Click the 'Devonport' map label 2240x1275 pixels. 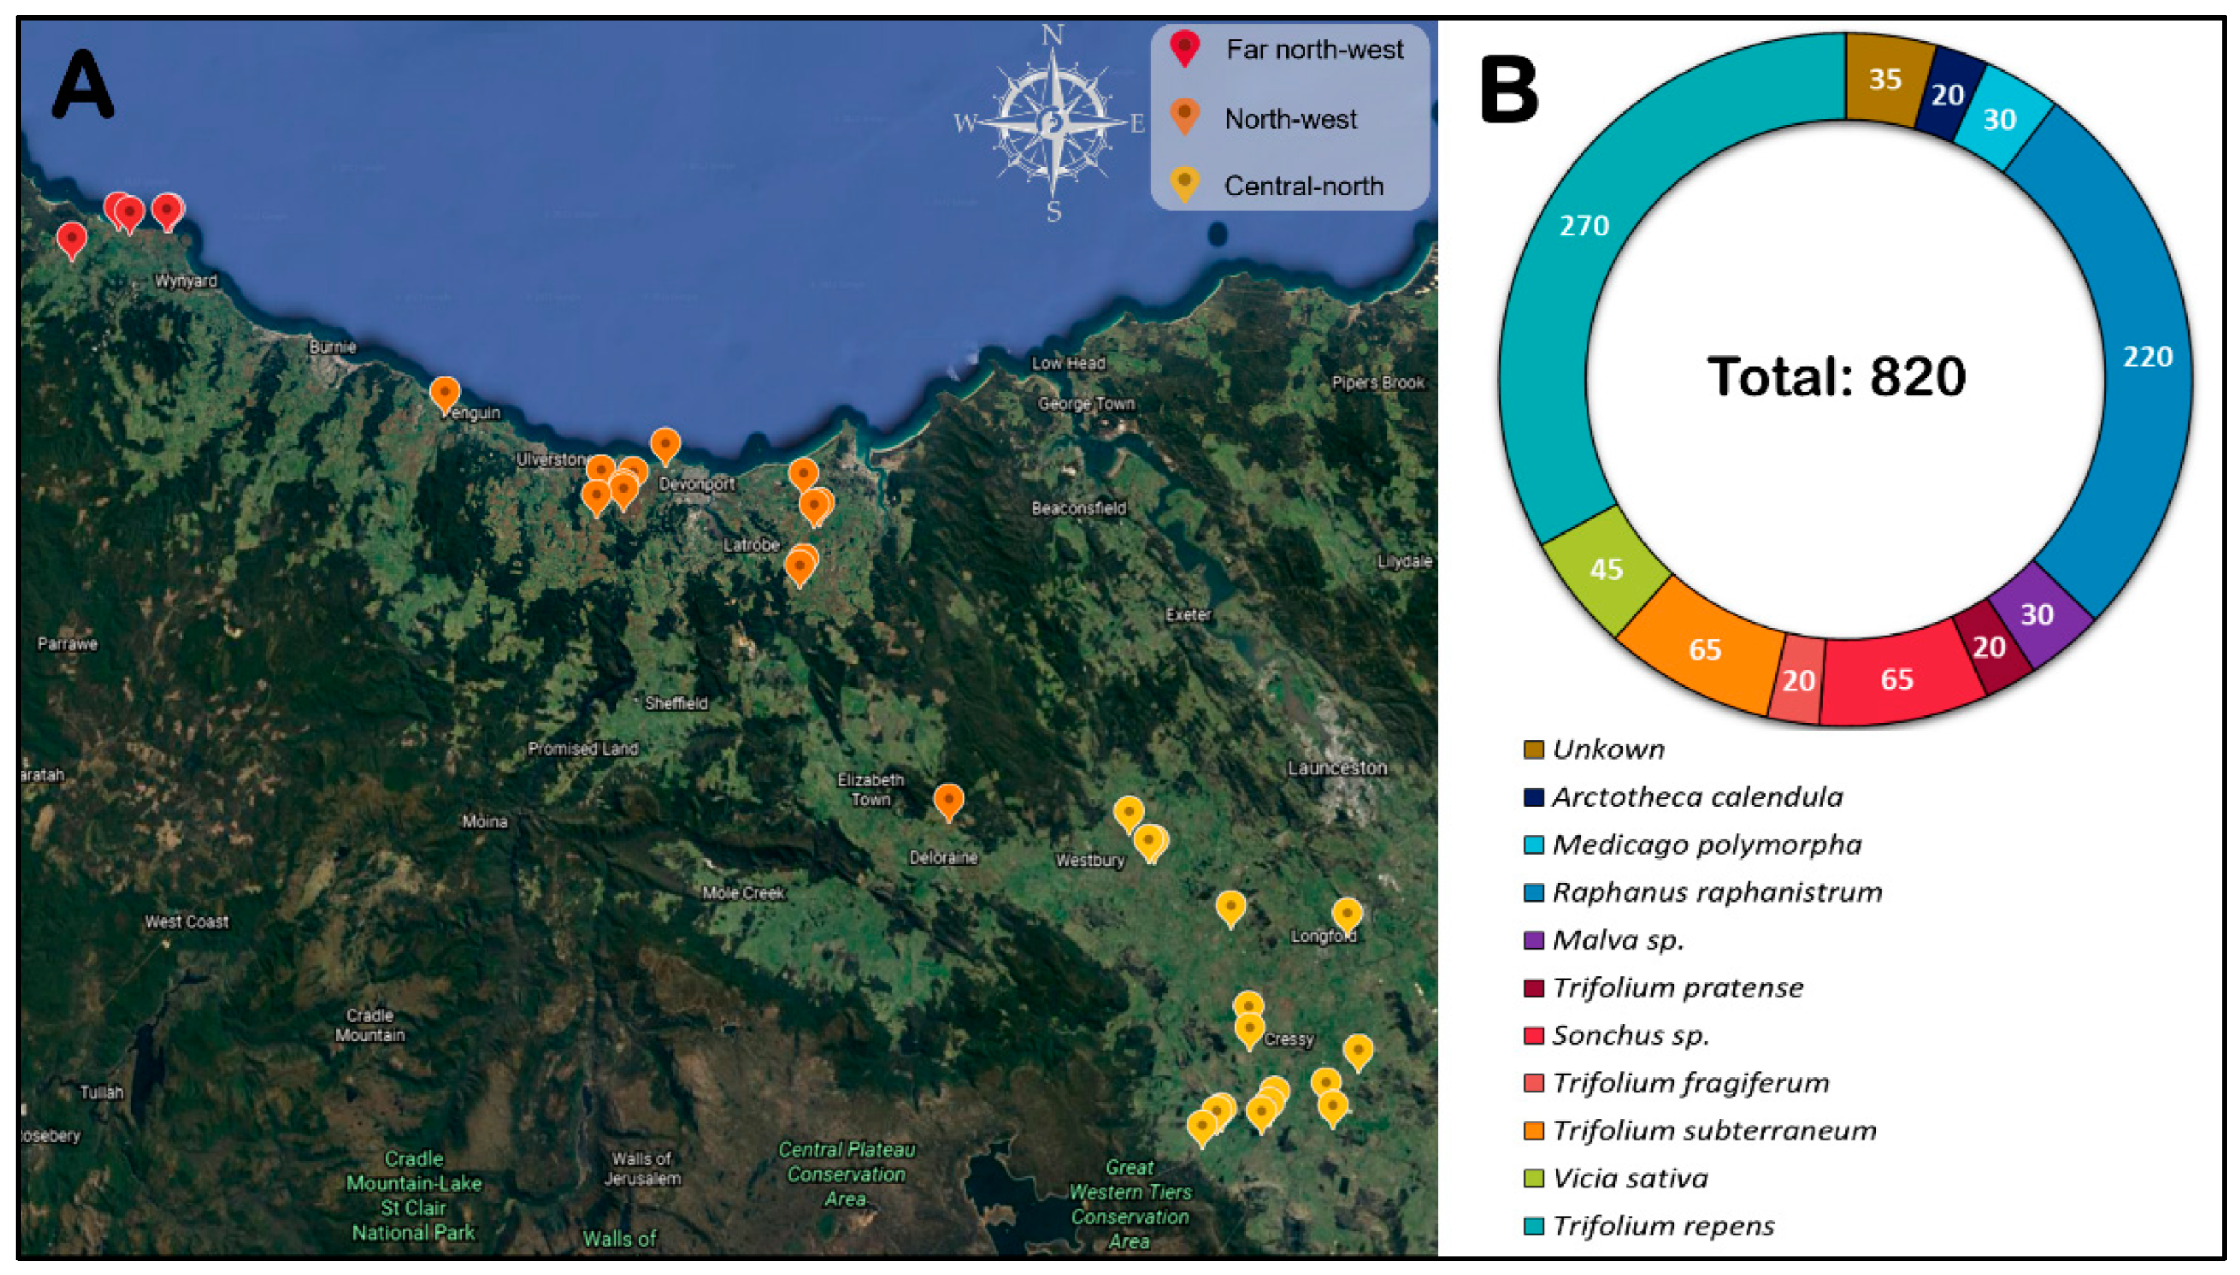click(697, 484)
